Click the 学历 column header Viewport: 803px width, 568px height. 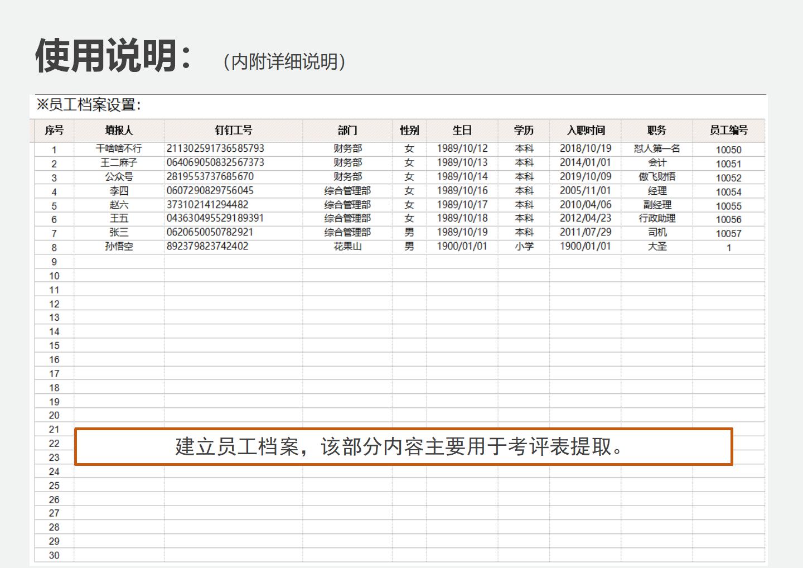click(x=524, y=131)
